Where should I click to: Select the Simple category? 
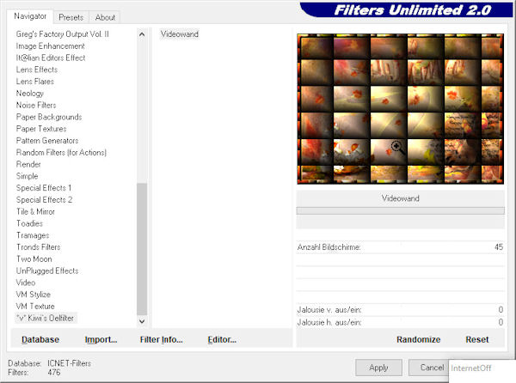(27, 176)
